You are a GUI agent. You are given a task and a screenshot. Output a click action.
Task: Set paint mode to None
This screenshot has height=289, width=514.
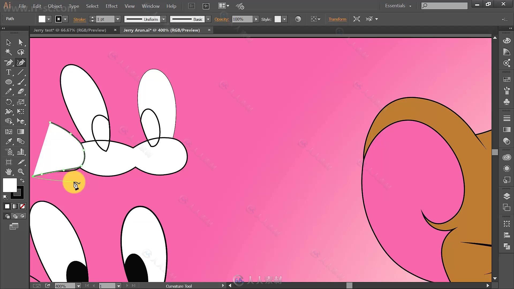23,206
